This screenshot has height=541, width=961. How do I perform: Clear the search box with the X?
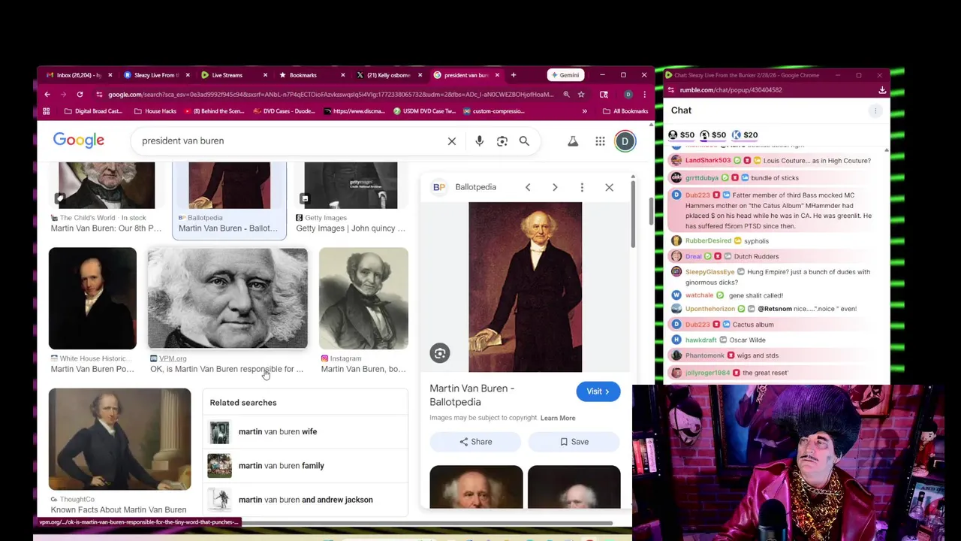[452, 141]
